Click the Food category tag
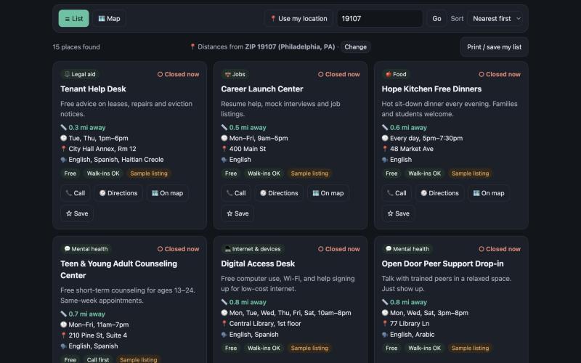 [x=396, y=74]
